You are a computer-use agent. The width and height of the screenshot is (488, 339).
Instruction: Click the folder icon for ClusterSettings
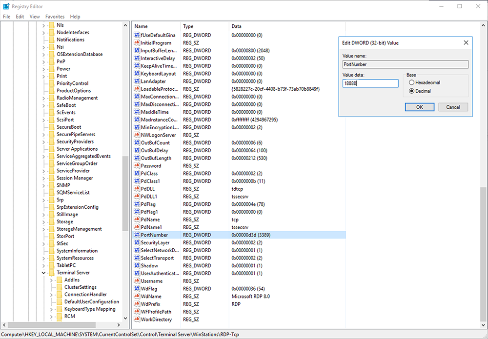point(59,287)
